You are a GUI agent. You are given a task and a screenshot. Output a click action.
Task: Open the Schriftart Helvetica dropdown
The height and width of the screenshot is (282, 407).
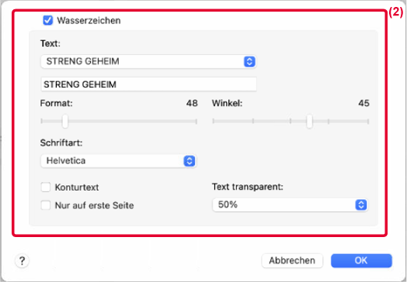coord(118,161)
